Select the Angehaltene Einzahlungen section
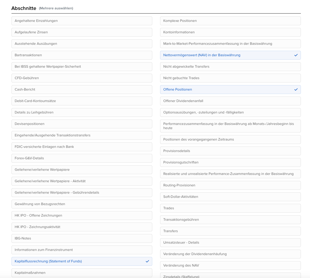The width and height of the screenshot is (310, 278). pyautogui.click(x=82, y=21)
